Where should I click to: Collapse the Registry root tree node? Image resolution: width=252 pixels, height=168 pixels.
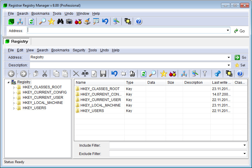(x=8, y=82)
